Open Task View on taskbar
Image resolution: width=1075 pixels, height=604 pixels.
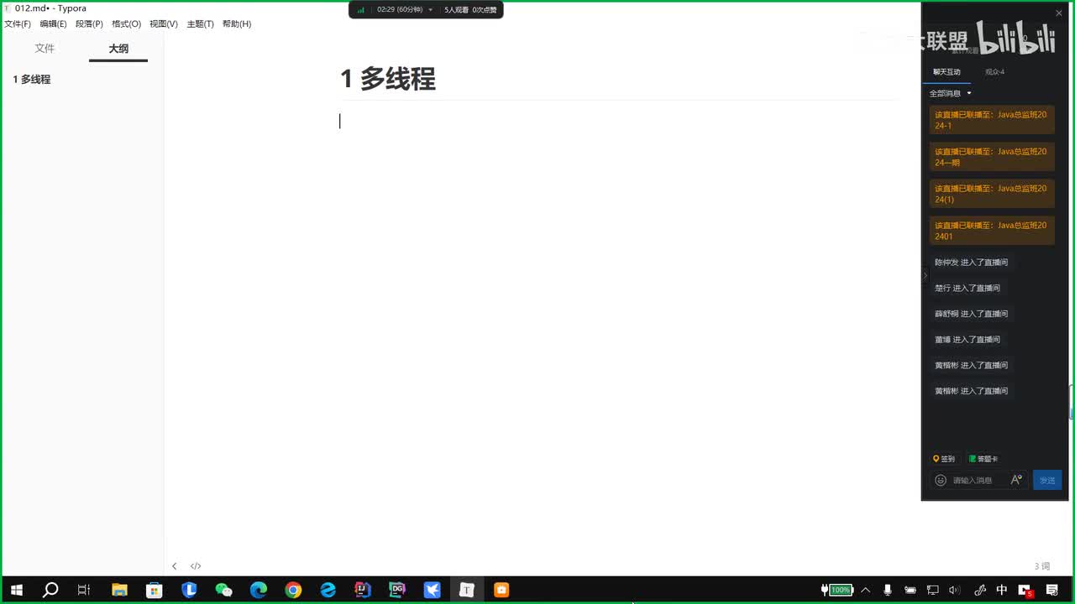coord(84,590)
